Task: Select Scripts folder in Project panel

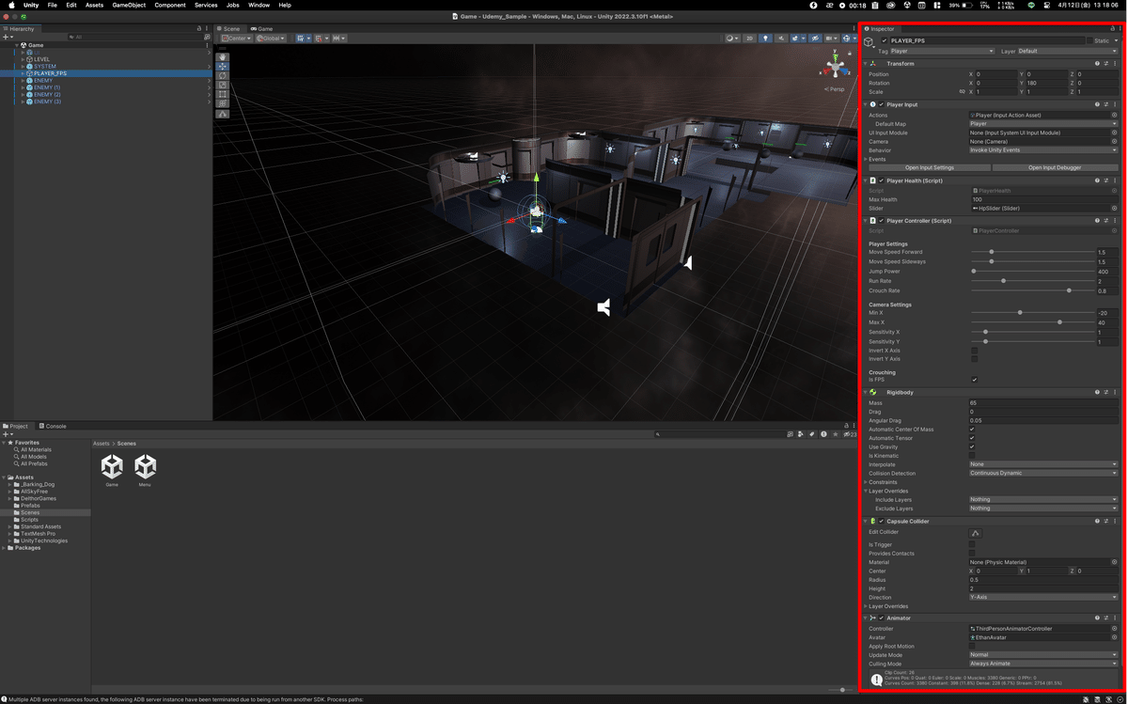Action: pyautogui.click(x=30, y=520)
